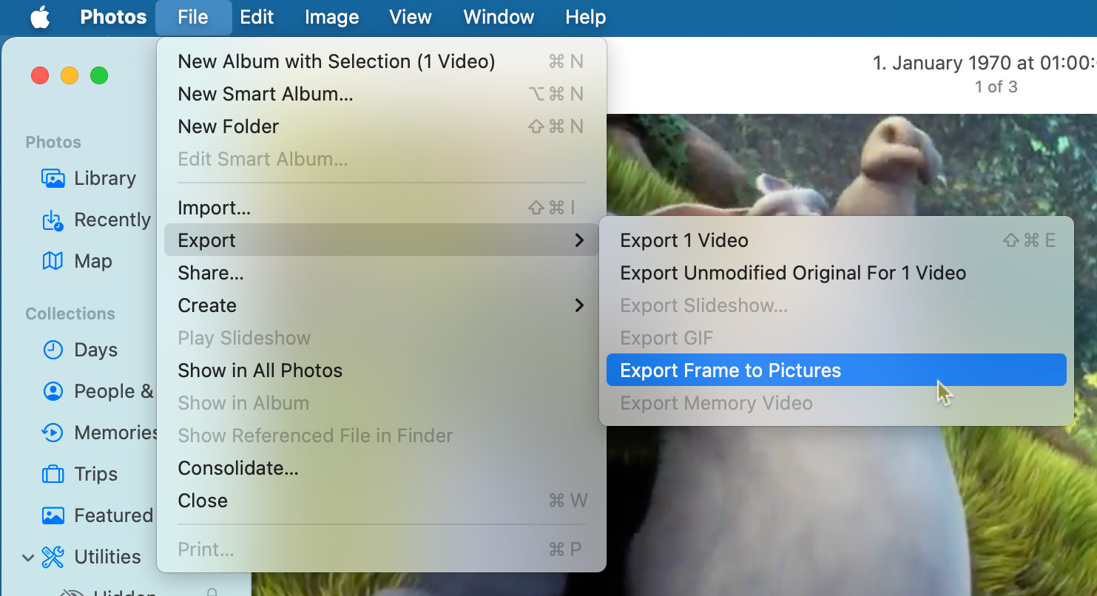Choose New Album with Selection (1 Video)
The height and width of the screenshot is (596, 1097).
tap(381, 61)
